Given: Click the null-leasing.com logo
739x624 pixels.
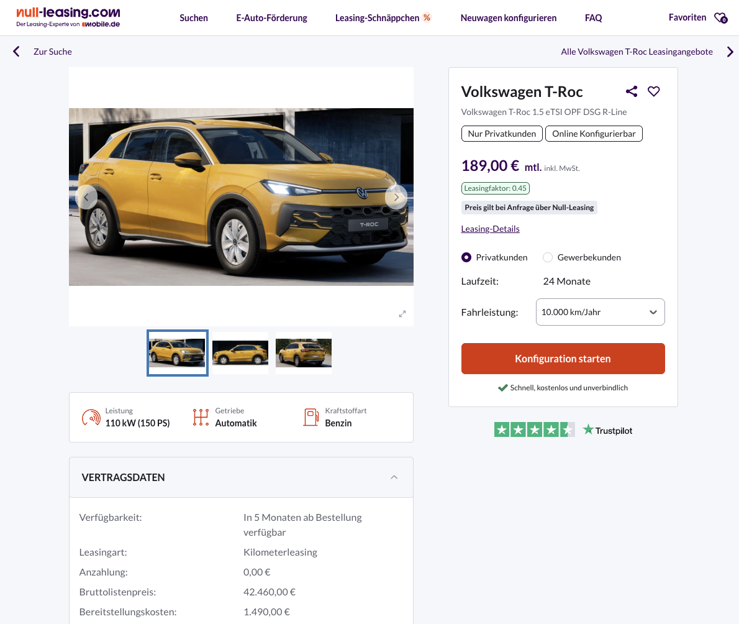Looking at the screenshot, I should tap(68, 17).
